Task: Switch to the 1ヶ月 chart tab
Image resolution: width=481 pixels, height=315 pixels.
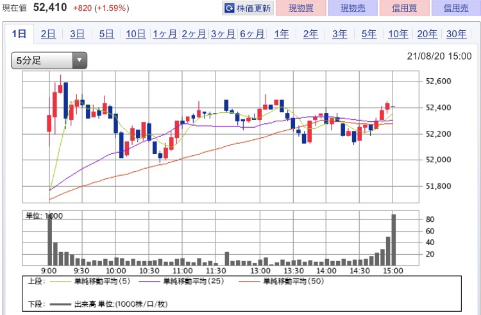Action: (x=165, y=34)
